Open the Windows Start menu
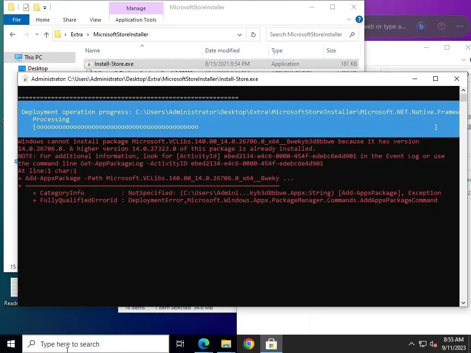Image resolution: width=471 pixels, height=353 pixels. 11,344
